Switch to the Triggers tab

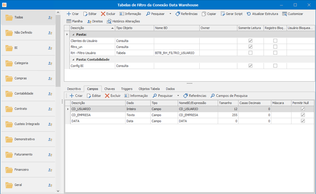click(126, 89)
